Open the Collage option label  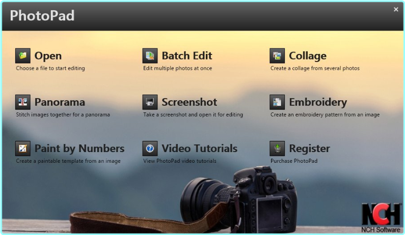[308, 56]
